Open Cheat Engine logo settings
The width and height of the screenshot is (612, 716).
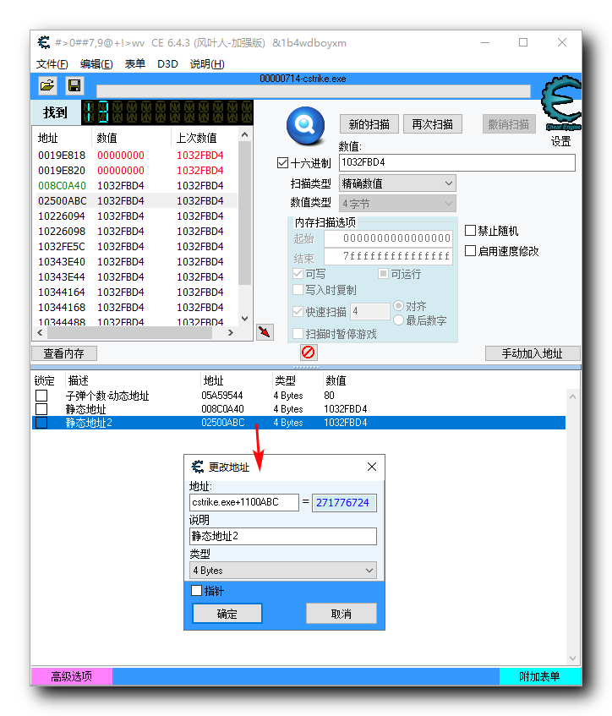coord(560,104)
